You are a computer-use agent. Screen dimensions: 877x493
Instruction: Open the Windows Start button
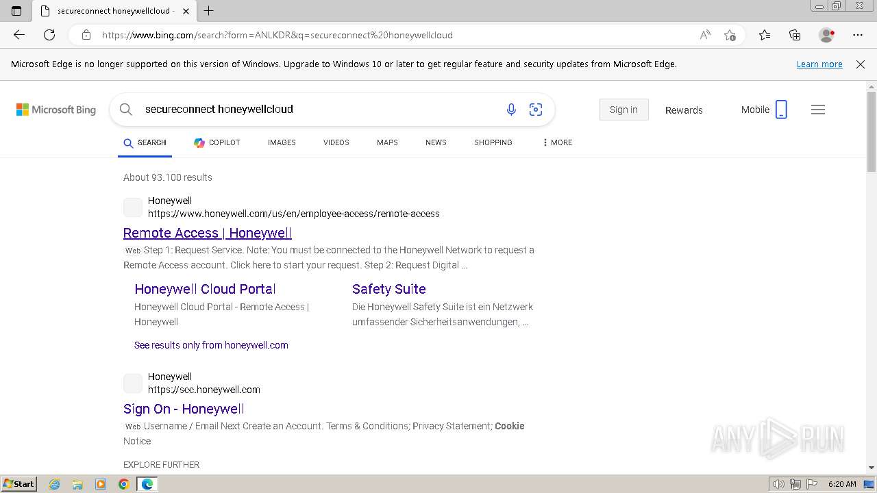pyautogui.click(x=18, y=484)
